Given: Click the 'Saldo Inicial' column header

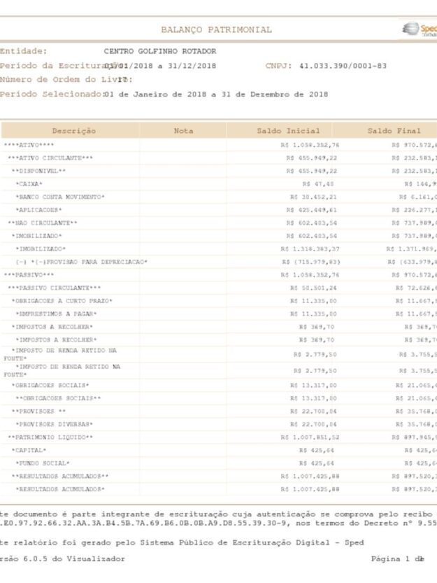Looking at the screenshot, I should coord(288,131).
